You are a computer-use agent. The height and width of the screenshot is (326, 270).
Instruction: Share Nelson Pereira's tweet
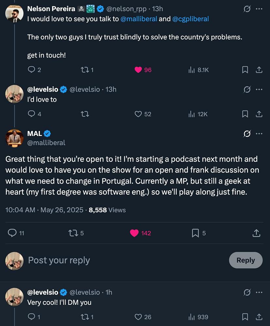[259, 70]
